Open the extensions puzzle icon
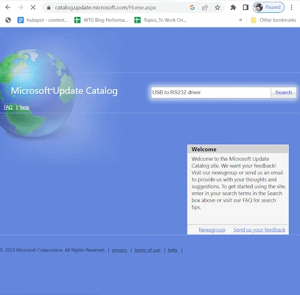The width and height of the screenshot is (300, 295). 233,8
